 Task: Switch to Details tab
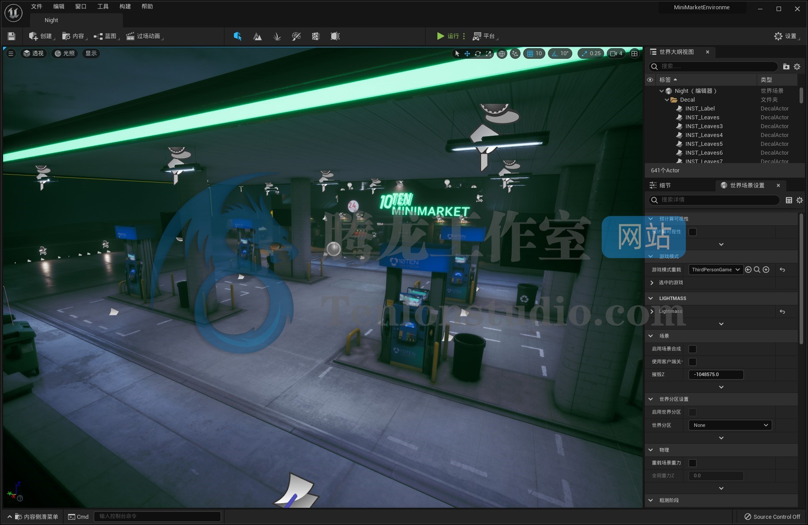[661, 186]
